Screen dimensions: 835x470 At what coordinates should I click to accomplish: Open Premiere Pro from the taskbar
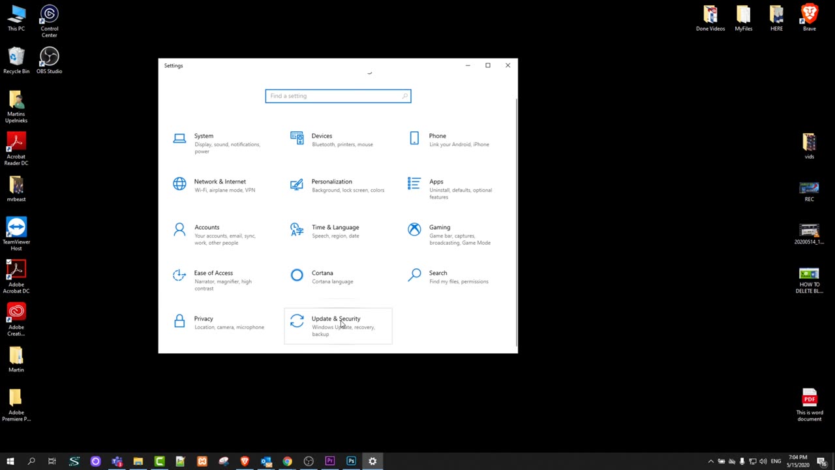pyautogui.click(x=330, y=462)
